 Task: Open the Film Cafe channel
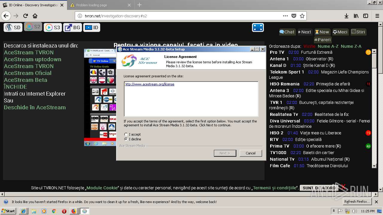[280, 166]
